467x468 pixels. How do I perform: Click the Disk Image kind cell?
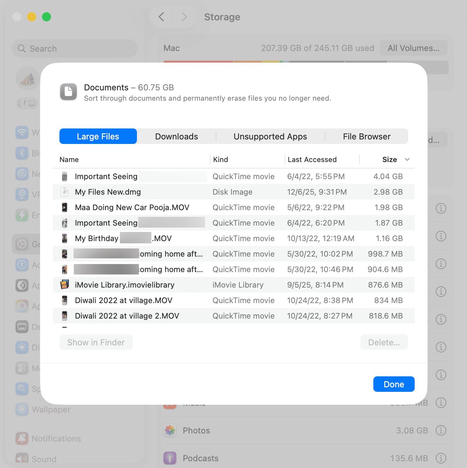233,192
